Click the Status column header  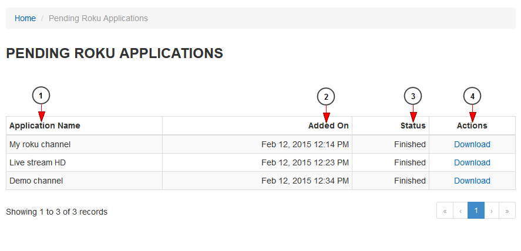tap(413, 126)
